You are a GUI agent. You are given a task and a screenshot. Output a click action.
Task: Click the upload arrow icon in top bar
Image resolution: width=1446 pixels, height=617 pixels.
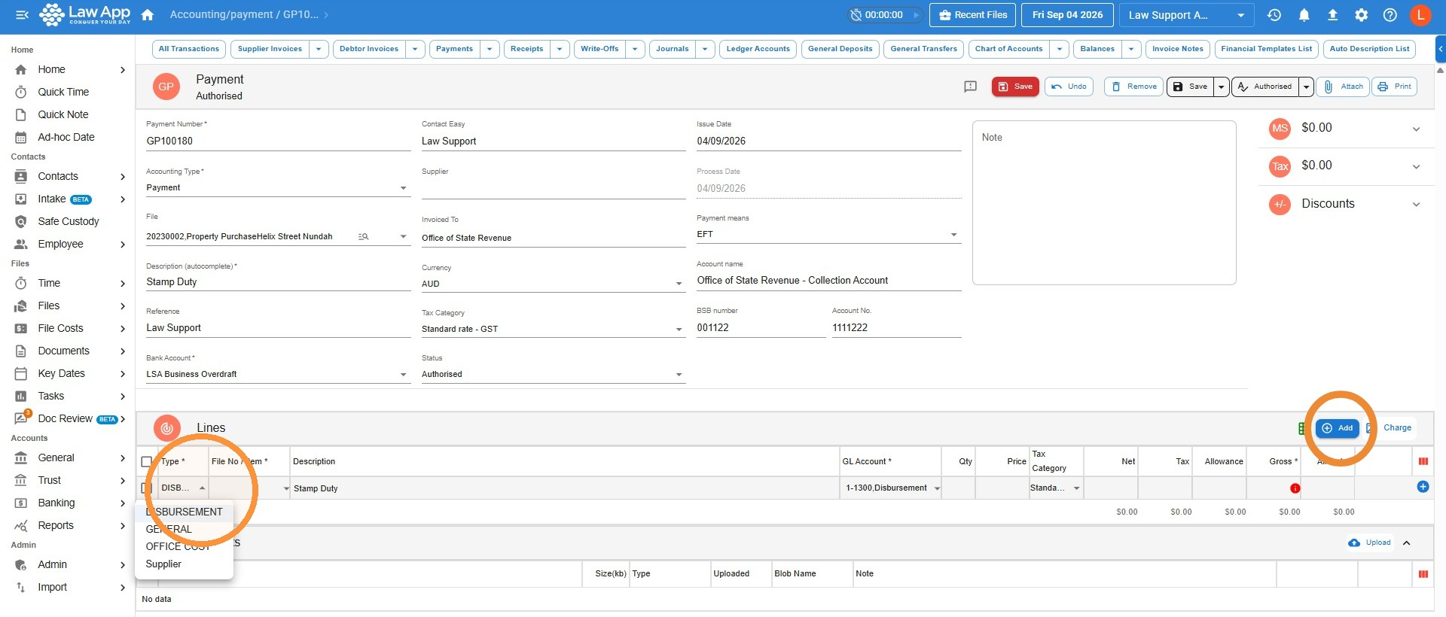pyautogui.click(x=1332, y=15)
